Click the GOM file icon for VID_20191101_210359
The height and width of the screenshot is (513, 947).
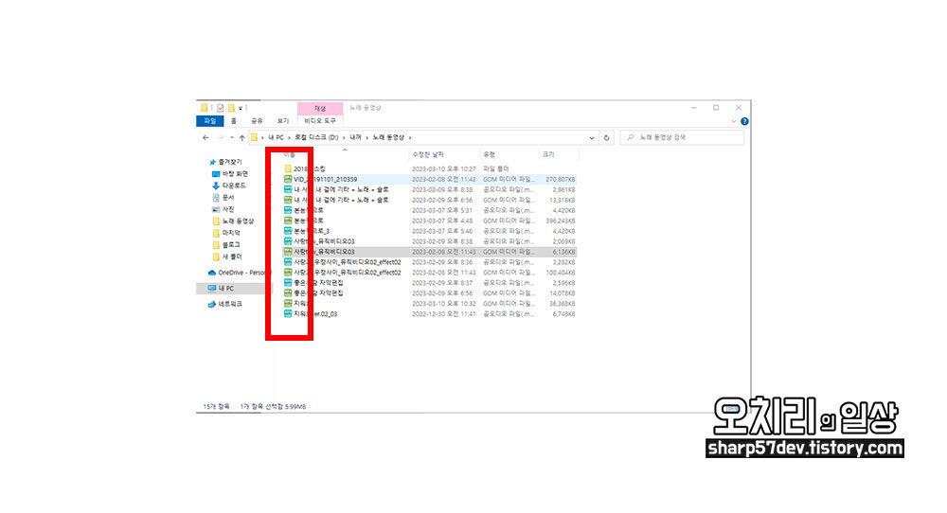[x=288, y=179]
